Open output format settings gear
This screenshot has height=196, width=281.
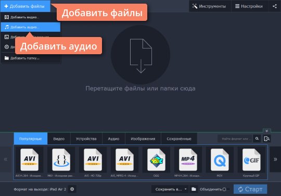tap(72, 189)
